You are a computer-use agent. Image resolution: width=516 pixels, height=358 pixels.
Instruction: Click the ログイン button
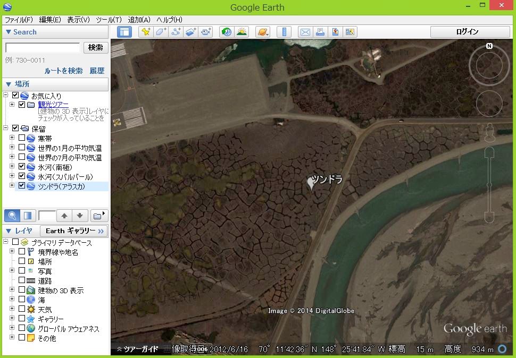point(470,32)
